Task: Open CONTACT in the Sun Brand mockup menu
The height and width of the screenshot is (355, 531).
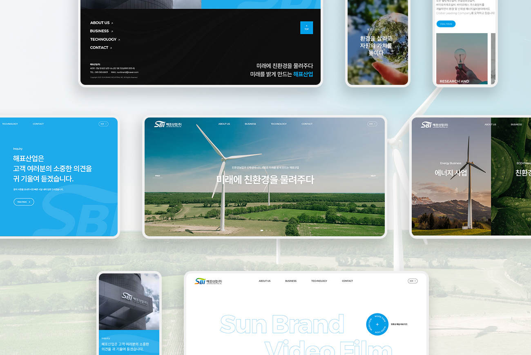Action: 347,281
